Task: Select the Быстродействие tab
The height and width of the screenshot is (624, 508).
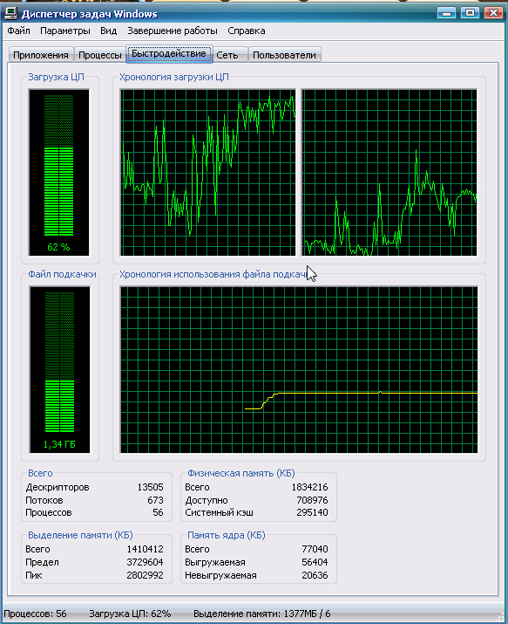Action: click(169, 54)
